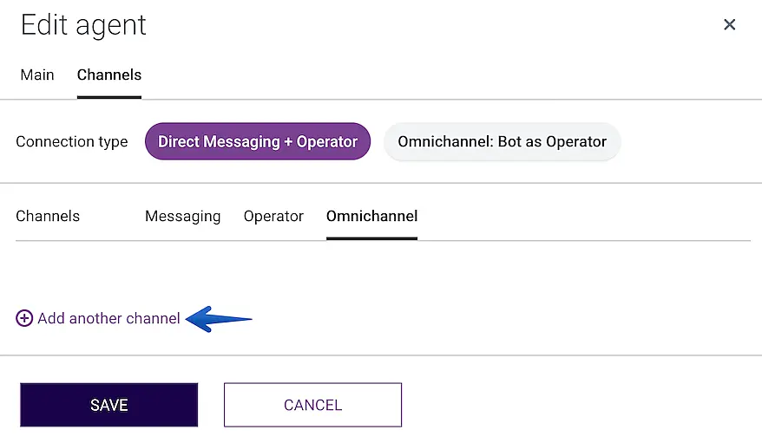Go to the Operator sub-tab

(x=273, y=216)
